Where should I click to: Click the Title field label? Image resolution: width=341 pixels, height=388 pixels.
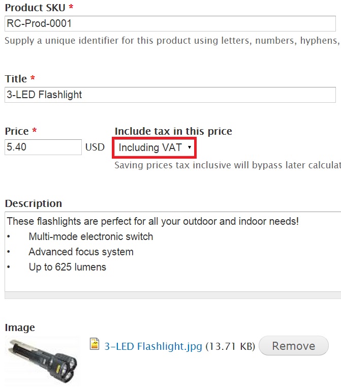(x=16, y=79)
